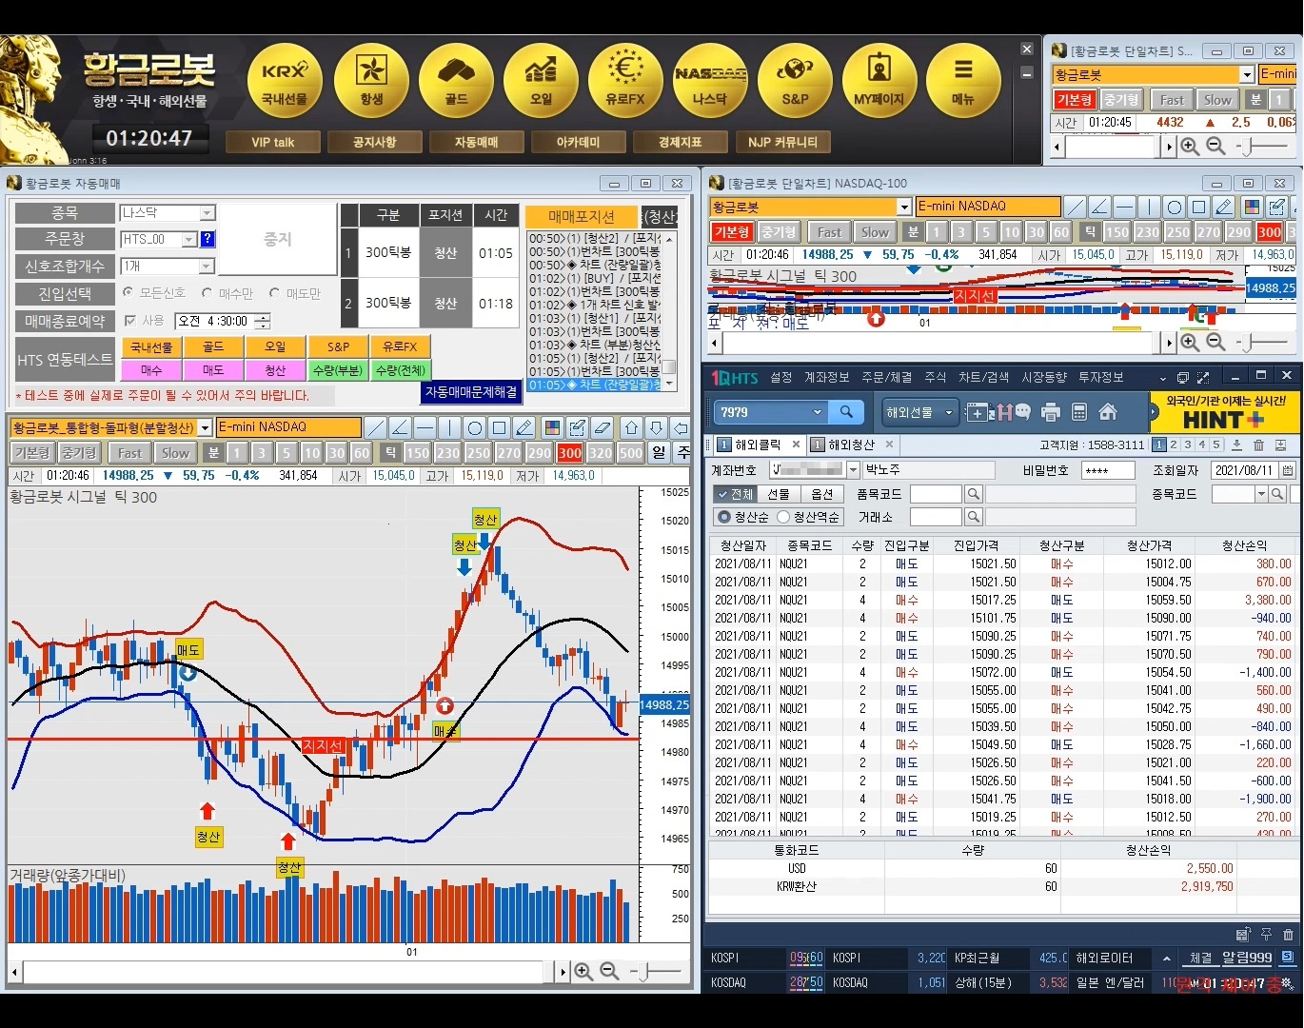Click 수량(전체) green test button
The width and height of the screenshot is (1304, 1028).
click(400, 370)
